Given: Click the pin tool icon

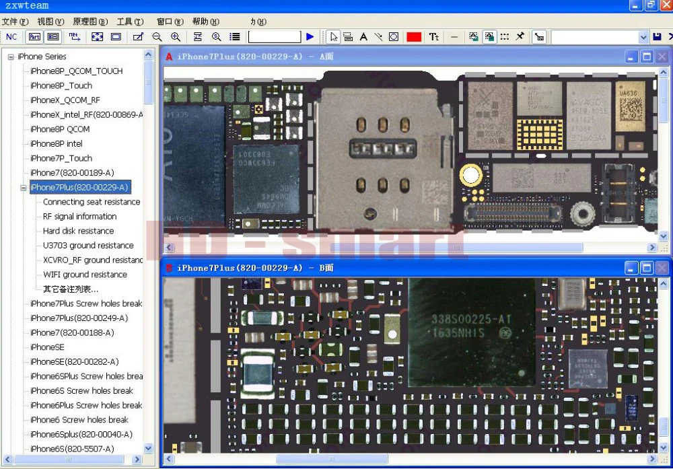Looking at the screenshot, I should [x=520, y=36].
